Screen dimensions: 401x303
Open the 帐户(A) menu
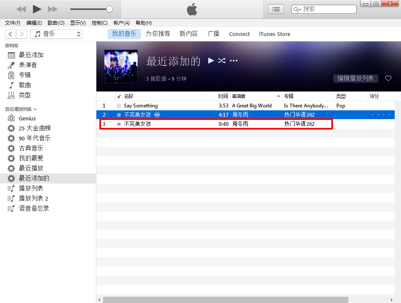[x=121, y=23]
